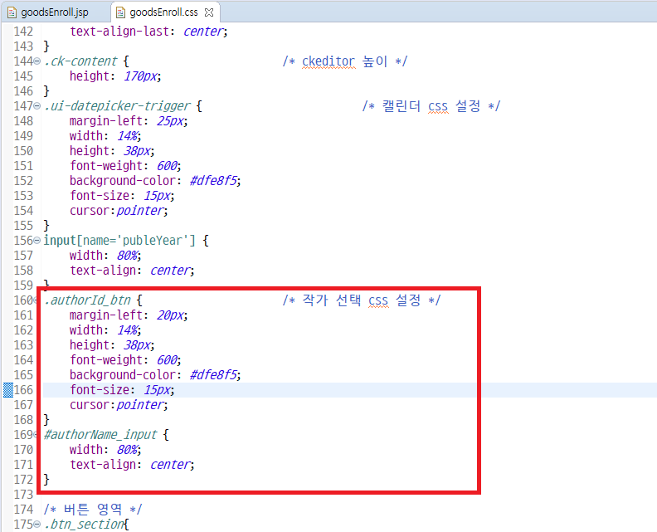This screenshot has width=657, height=532.
Task: Click the #authorName_input selector
Action: pyautogui.click(x=100, y=435)
